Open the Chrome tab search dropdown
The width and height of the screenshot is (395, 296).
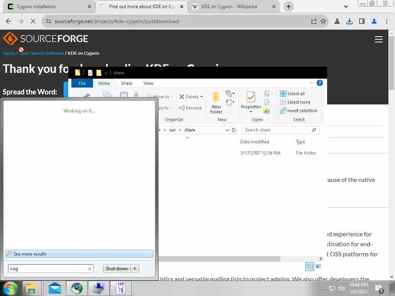346,7
